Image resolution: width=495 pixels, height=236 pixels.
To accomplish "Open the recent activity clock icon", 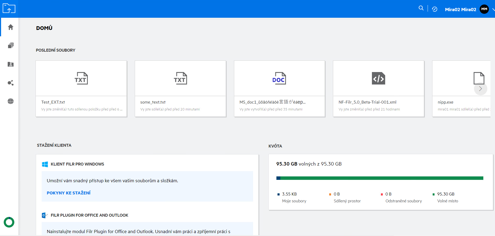I will pos(435,9).
